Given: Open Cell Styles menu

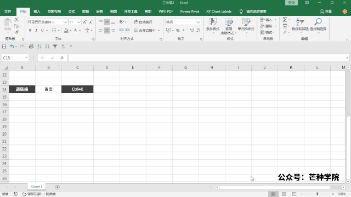Looking at the screenshot, I should click(246, 26).
